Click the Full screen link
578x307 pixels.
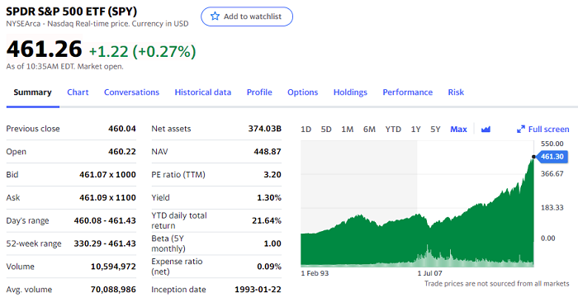[548, 130]
